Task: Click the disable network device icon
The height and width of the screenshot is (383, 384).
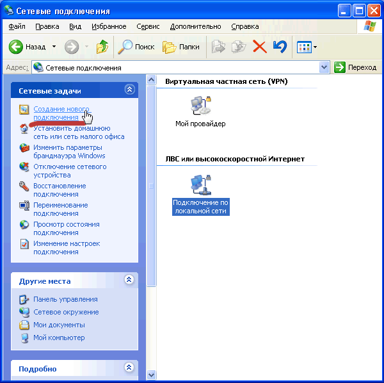Action: [24, 167]
